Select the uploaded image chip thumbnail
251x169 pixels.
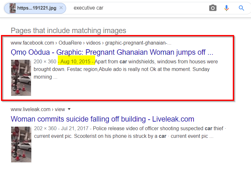pyautogui.click(x=12, y=8)
